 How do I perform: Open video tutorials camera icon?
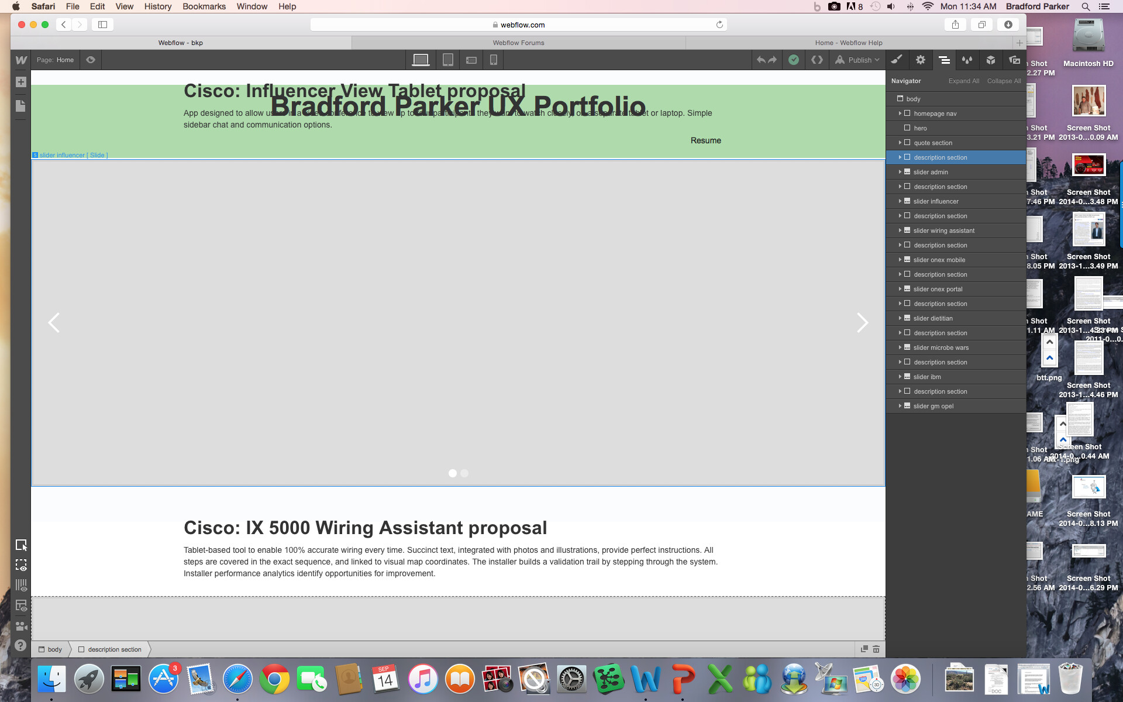click(21, 626)
